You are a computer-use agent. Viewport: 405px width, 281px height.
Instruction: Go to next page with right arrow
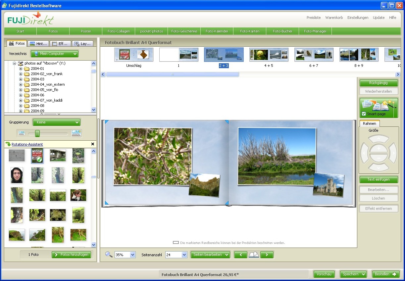point(267,255)
